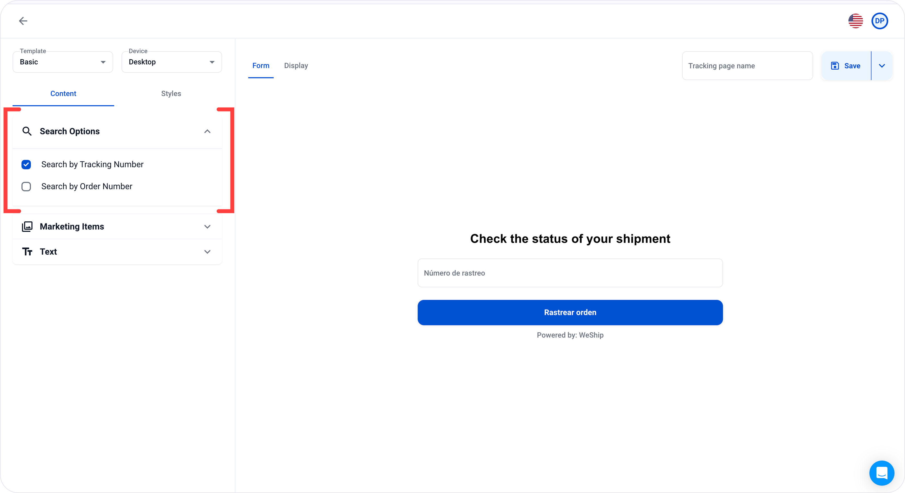
Task: Collapse the Search Options section chevron
Action: click(207, 131)
